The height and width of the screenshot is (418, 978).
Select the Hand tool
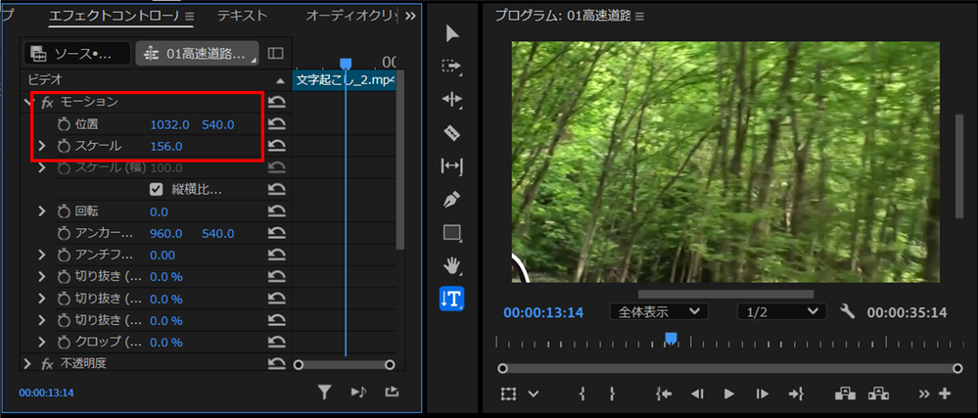pyautogui.click(x=451, y=265)
